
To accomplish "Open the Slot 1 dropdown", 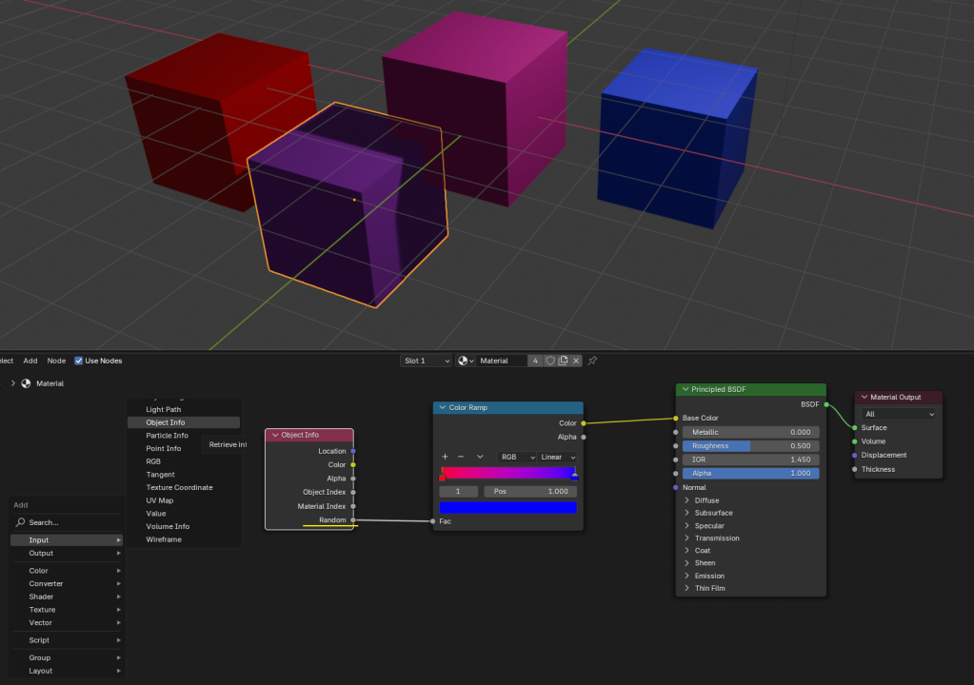I will pyautogui.click(x=426, y=361).
